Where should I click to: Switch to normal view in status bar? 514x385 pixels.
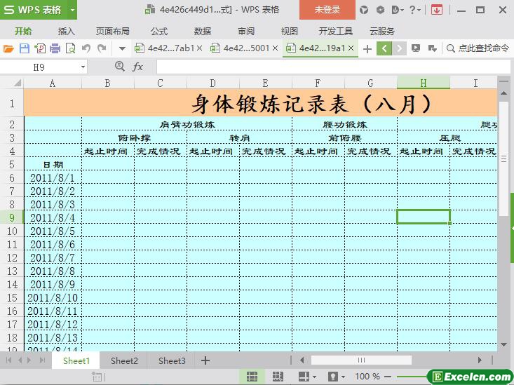(x=252, y=377)
